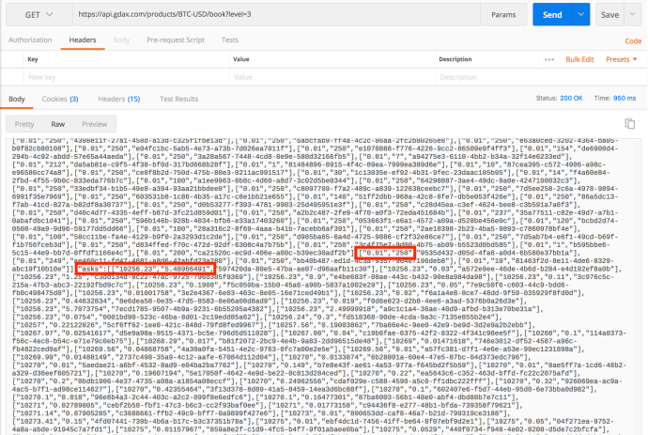
Task: Switch the response view to Pretty
Action: tap(24, 123)
